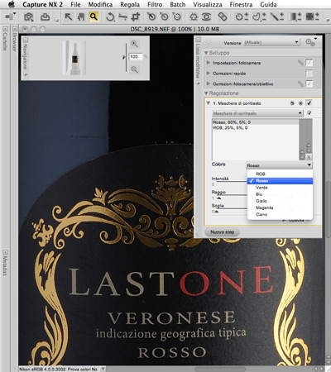331x372 pixels.
Task: Select the direct selection arrow tool
Action: pyautogui.click(x=69, y=17)
